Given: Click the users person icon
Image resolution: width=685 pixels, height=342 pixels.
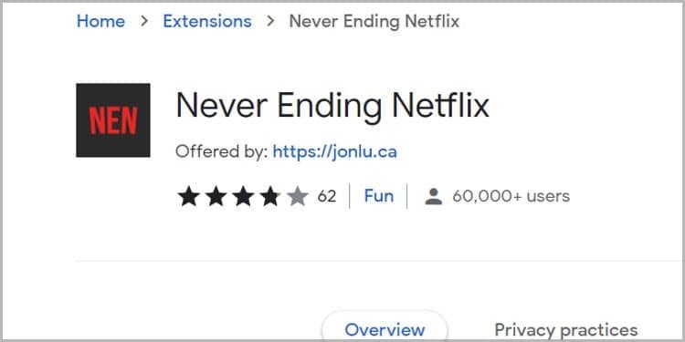Looking at the screenshot, I should (433, 196).
